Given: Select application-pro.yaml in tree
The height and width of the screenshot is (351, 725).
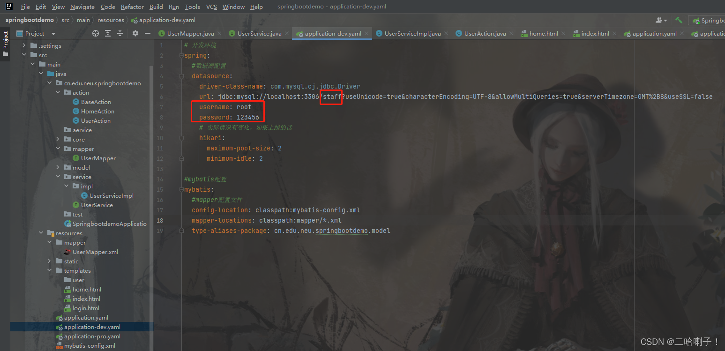Looking at the screenshot, I should pyautogui.click(x=92, y=336).
